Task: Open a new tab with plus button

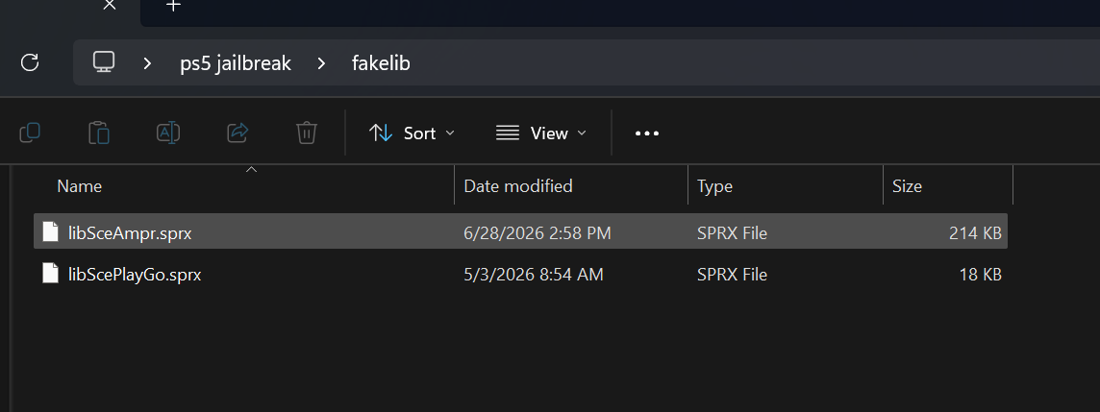Action: (x=173, y=5)
